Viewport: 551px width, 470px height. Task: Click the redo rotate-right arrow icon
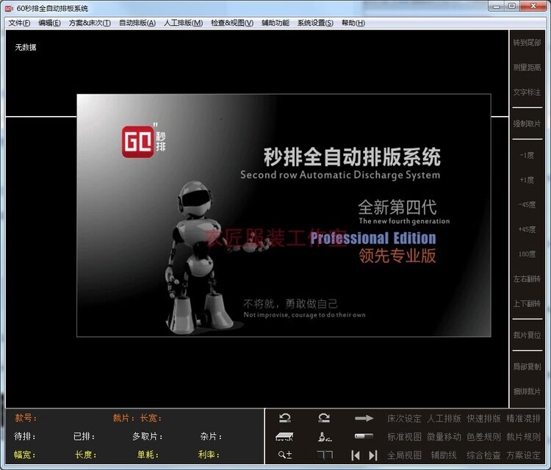[x=324, y=418]
